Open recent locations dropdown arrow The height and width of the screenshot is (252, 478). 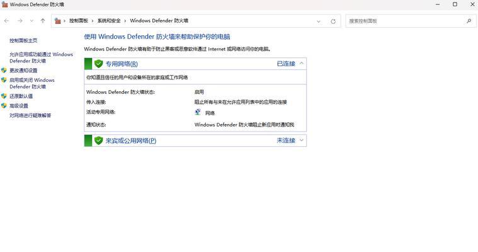(x=31, y=21)
